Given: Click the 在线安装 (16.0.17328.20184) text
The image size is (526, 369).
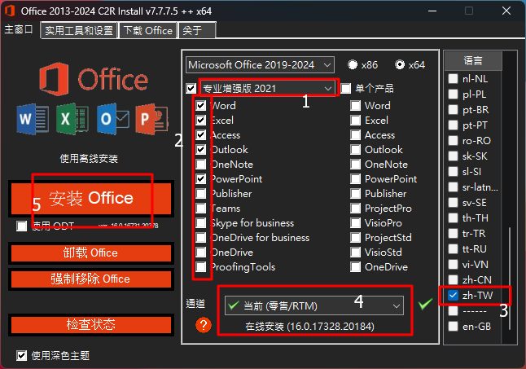Looking at the screenshot, I should pyautogui.click(x=309, y=327).
